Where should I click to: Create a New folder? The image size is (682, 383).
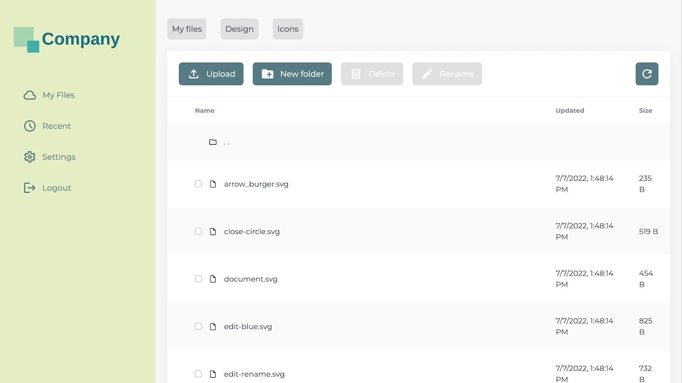[x=292, y=74]
